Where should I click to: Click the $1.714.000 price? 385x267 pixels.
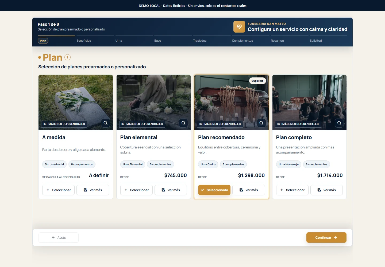pyautogui.click(x=330, y=175)
